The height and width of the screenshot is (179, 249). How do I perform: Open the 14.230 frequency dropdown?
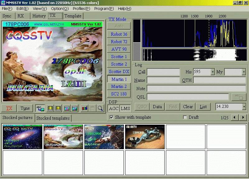[244, 107]
